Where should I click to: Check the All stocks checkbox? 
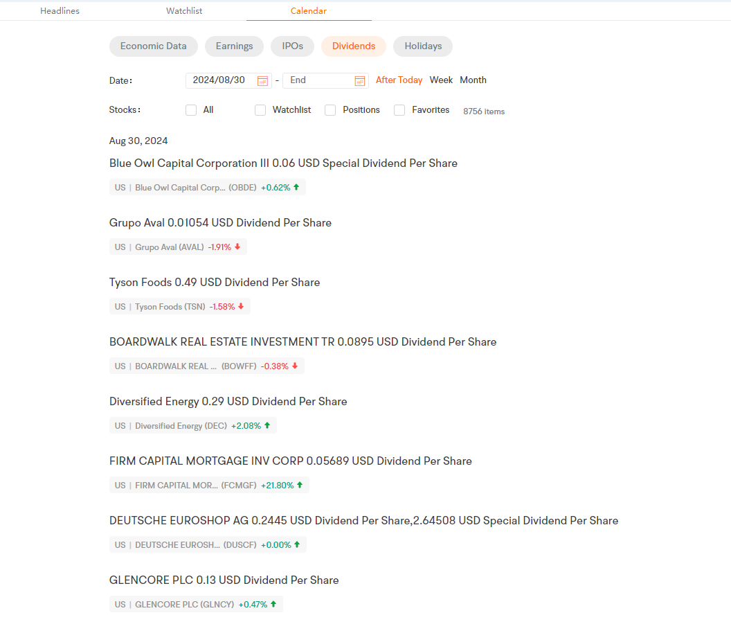click(x=191, y=110)
